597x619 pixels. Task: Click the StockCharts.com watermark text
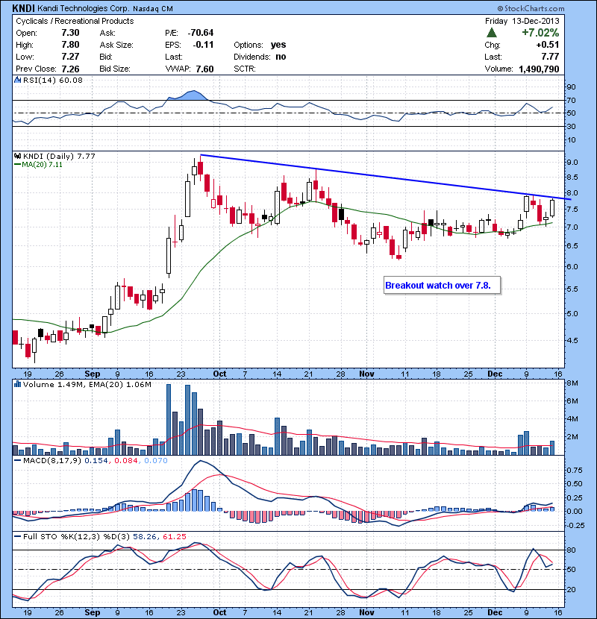(531, 8)
